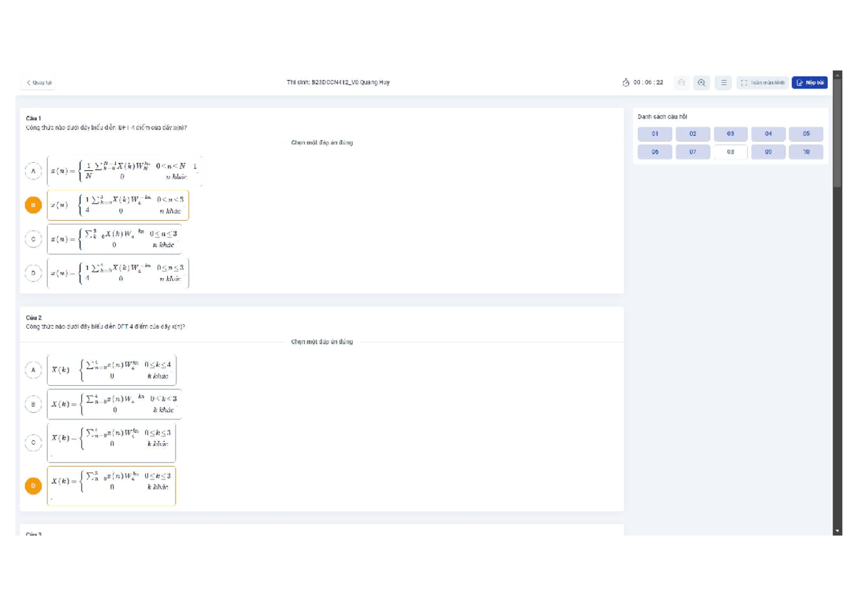Jump to question 02 in question list
The height and width of the screenshot is (606, 857).
693,134
